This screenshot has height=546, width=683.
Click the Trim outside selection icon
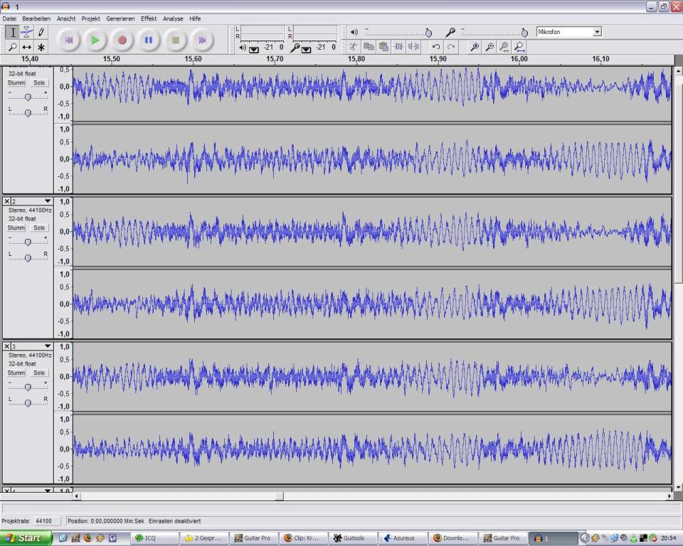click(398, 47)
